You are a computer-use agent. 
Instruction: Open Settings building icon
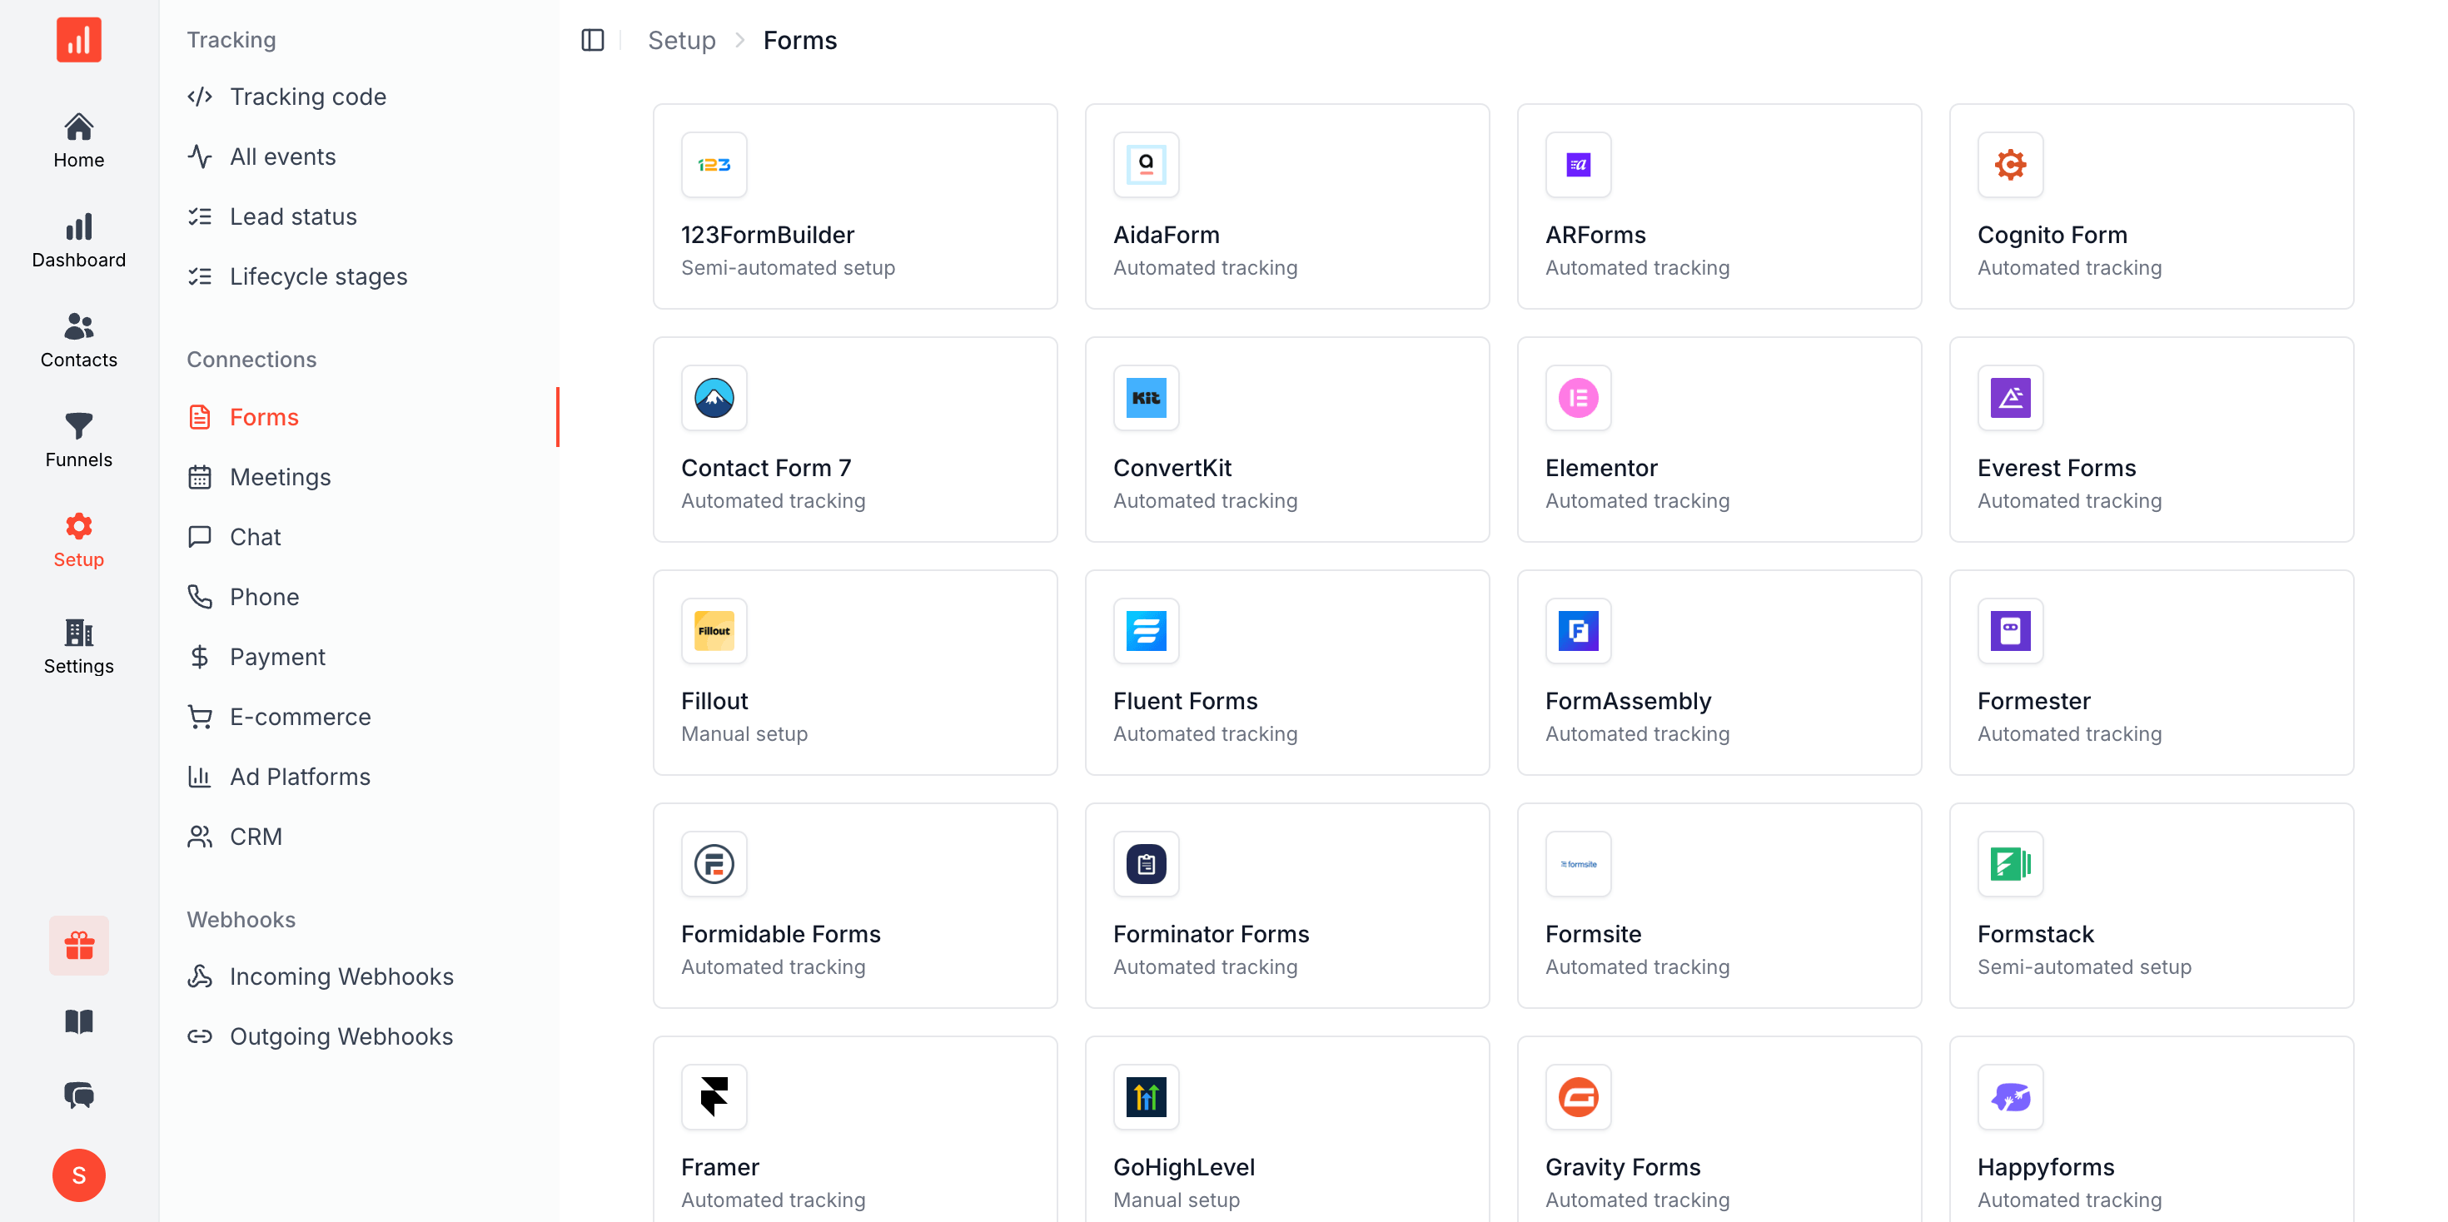79,632
